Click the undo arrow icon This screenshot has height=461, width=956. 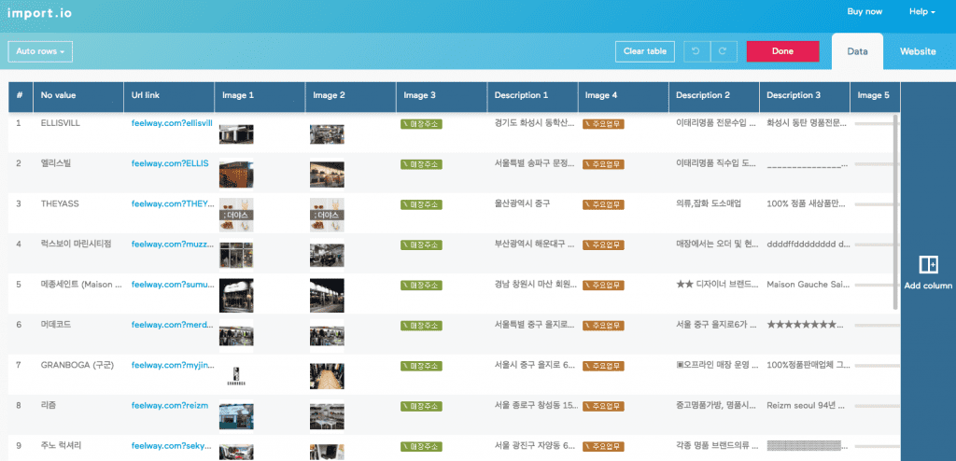click(696, 51)
